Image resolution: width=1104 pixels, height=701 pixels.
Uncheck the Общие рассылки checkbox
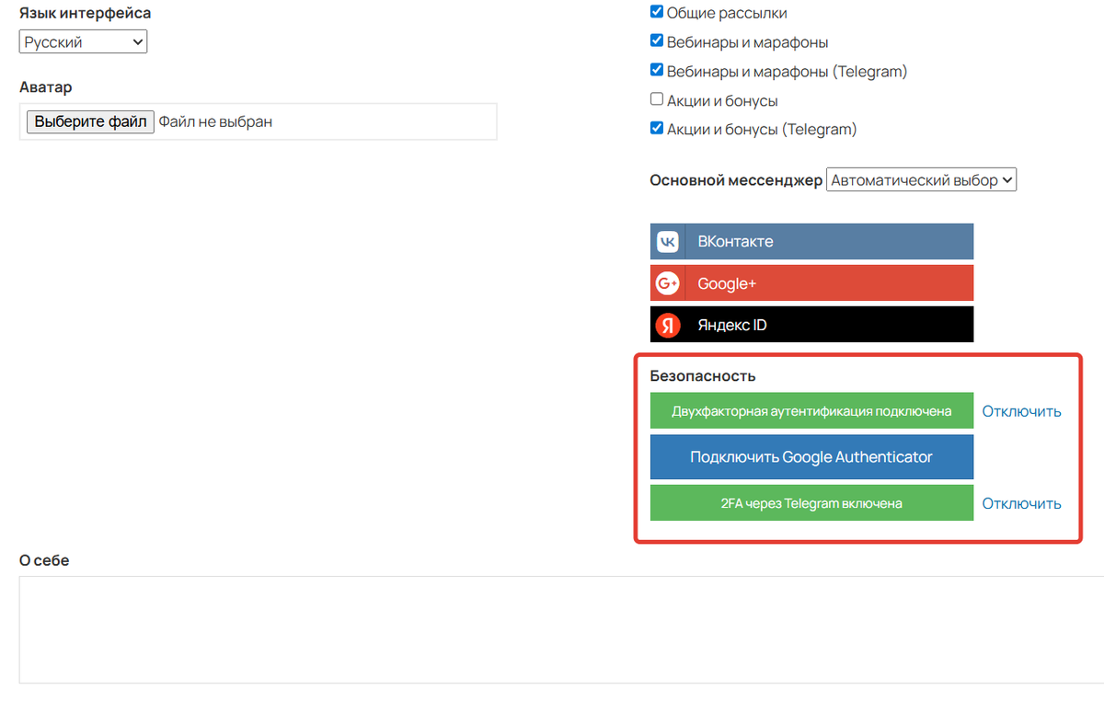[x=657, y=13]
